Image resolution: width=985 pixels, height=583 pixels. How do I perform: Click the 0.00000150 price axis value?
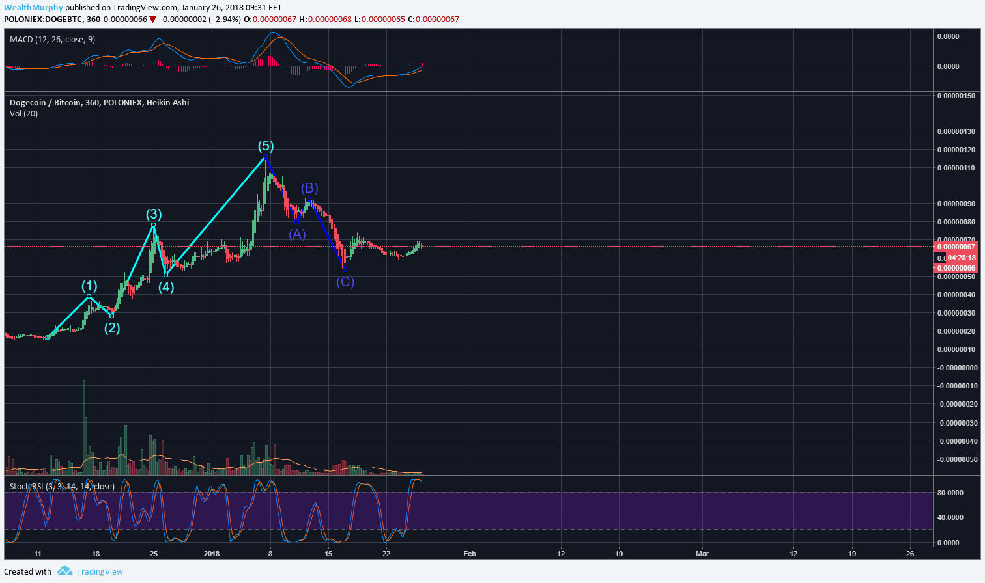[x=956, y=96]
